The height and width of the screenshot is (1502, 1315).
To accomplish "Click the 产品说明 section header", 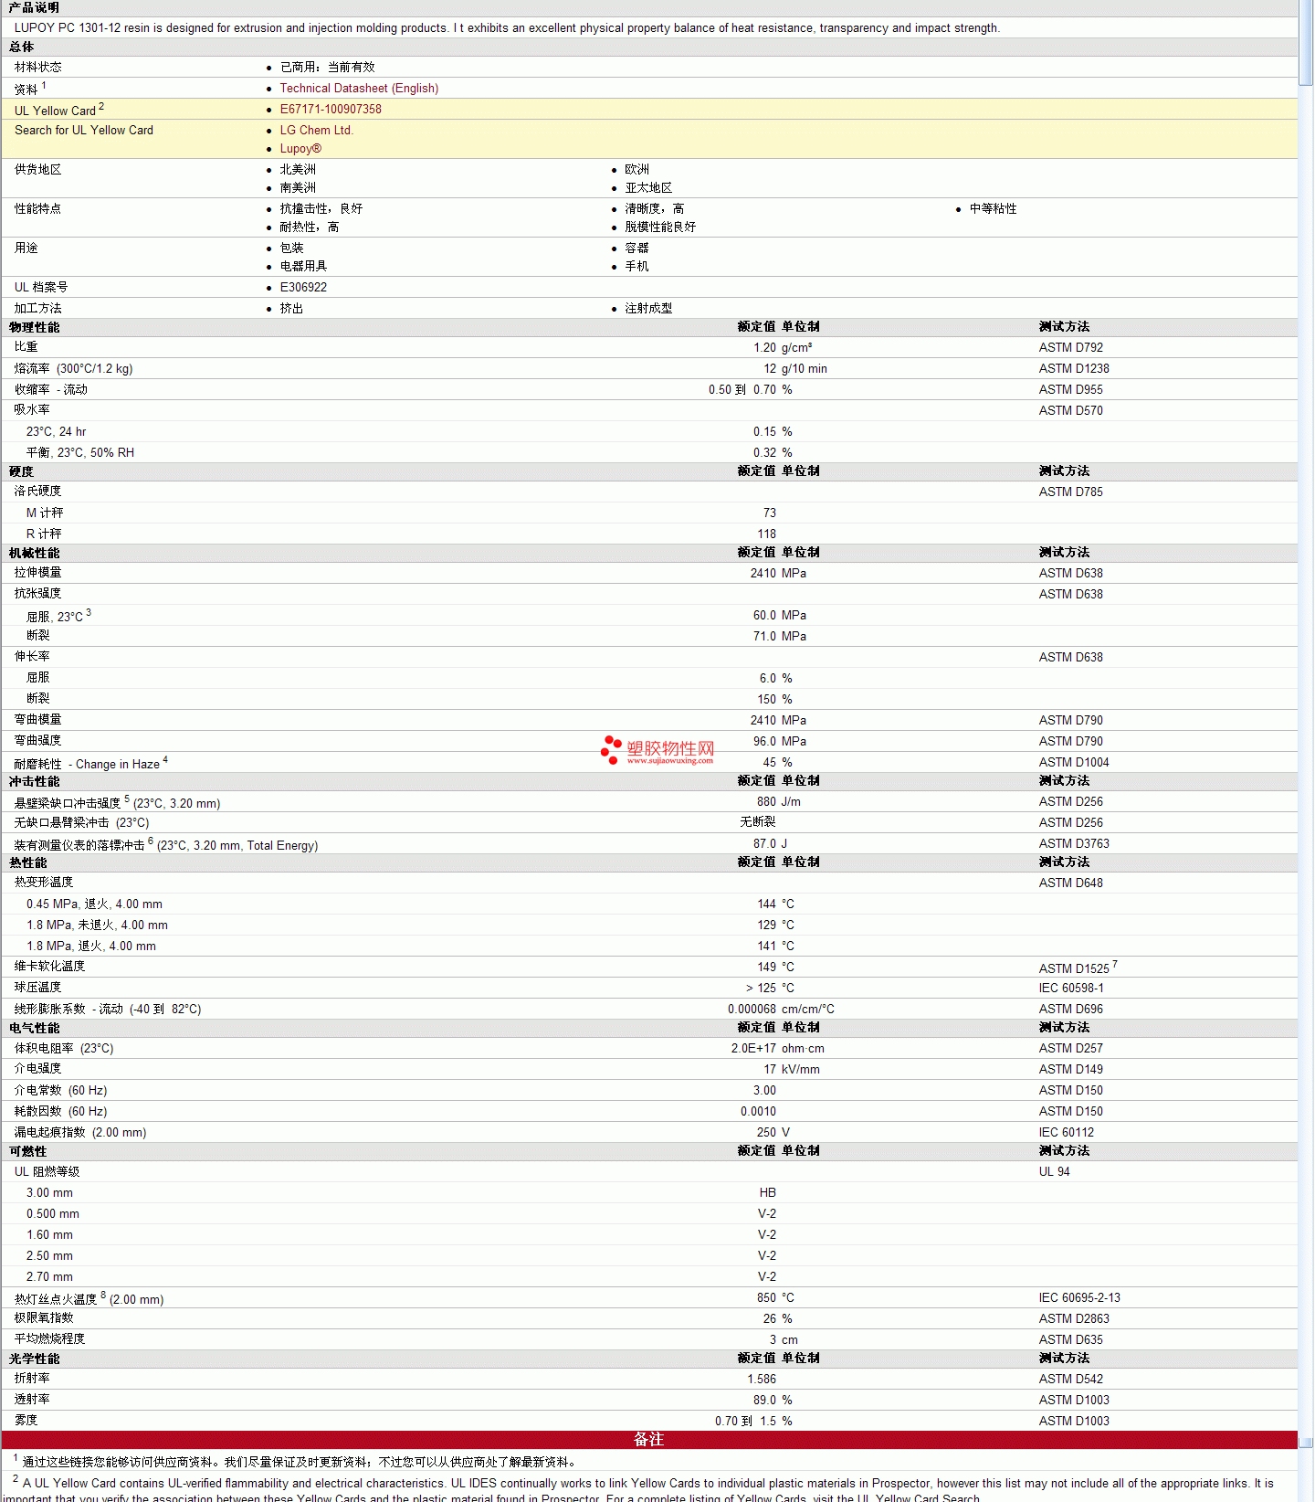I will (34, 8).
